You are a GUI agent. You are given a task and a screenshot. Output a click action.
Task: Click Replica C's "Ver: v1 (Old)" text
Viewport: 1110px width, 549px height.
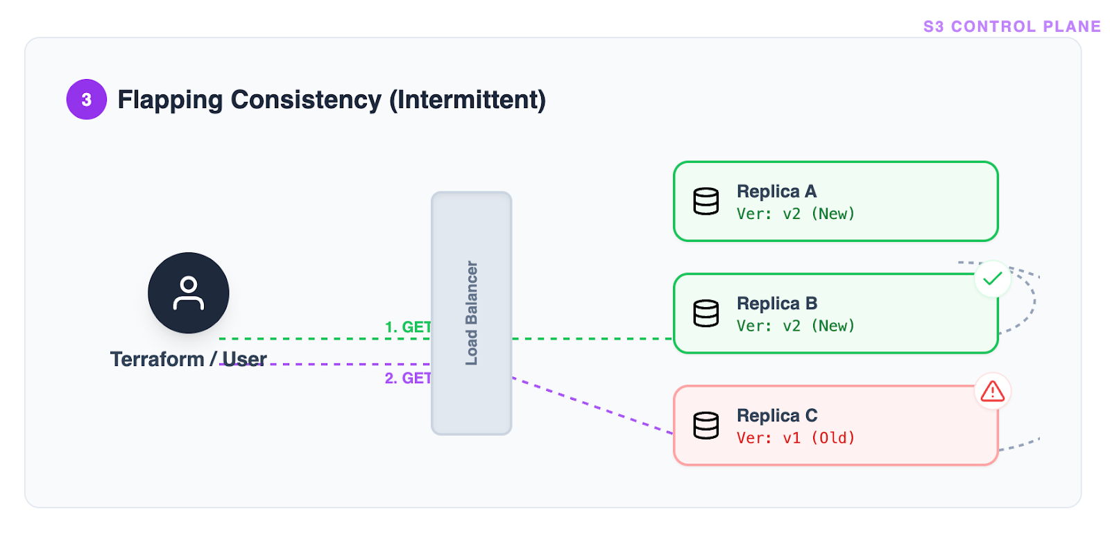point(795,438)
